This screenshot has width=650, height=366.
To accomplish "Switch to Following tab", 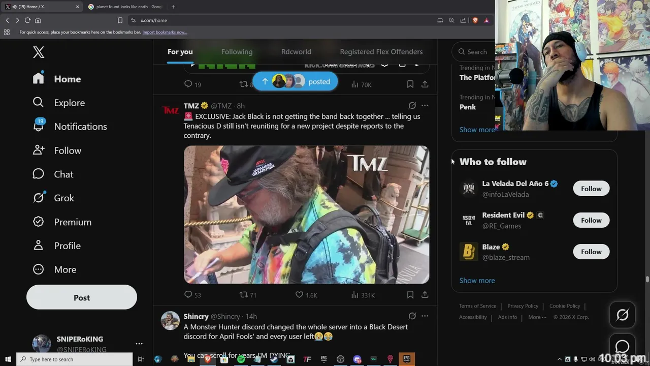I will (x=237, y=52).
